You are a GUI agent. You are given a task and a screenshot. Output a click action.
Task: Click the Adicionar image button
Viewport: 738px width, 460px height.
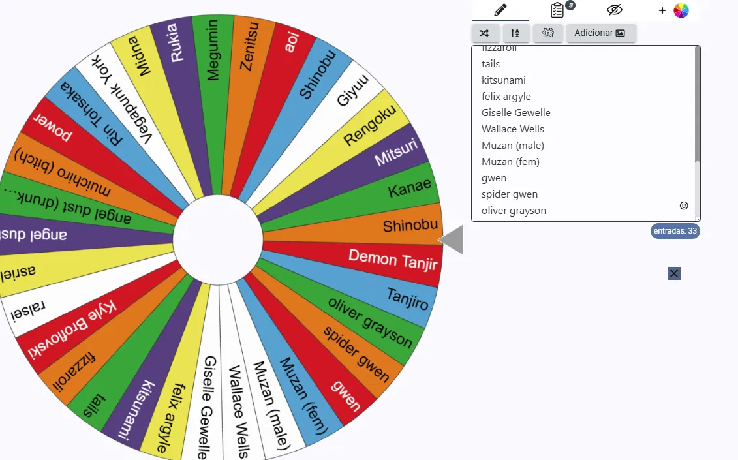click(x=600, y=33)
